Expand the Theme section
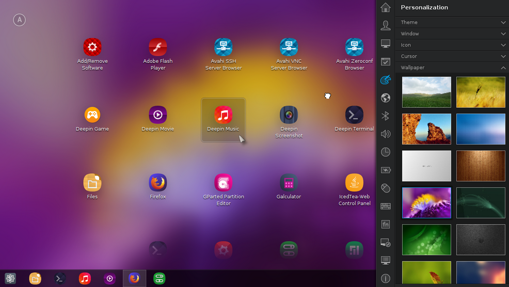This screenshot has height=287, width=509. 452,22
